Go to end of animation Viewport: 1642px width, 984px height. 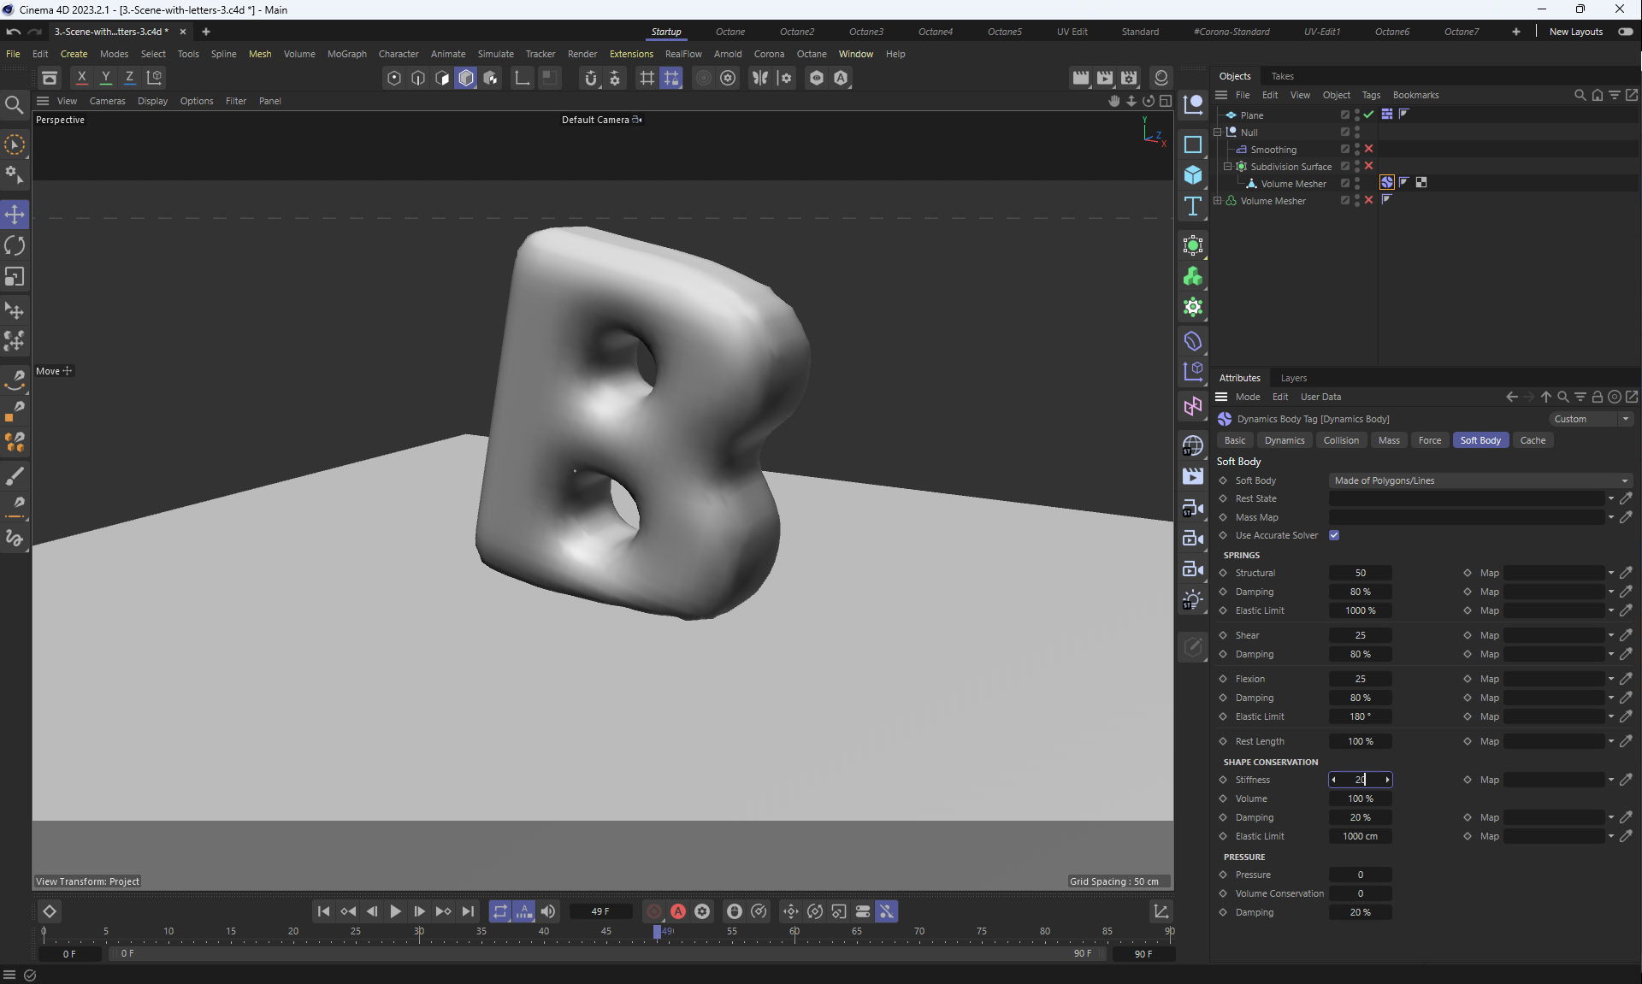coord(468,911)
